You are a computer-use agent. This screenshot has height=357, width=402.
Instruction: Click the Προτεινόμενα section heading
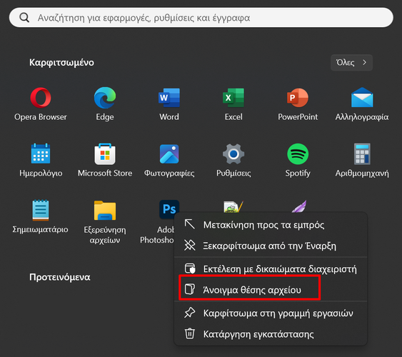coord(60,277)
